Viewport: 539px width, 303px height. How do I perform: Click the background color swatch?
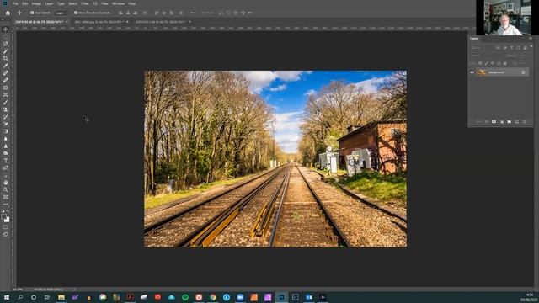[x=7, y=220]
